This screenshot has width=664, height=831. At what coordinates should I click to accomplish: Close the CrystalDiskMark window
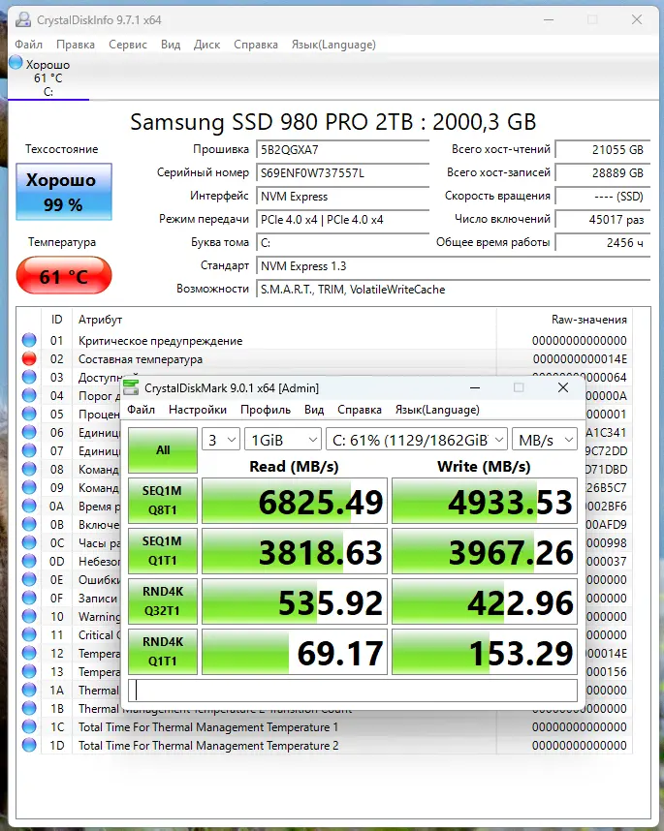[x=563, y=387]
